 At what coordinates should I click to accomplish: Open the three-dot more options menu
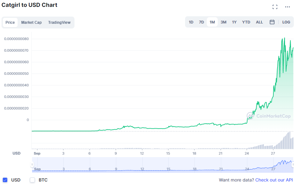(287, 7)
